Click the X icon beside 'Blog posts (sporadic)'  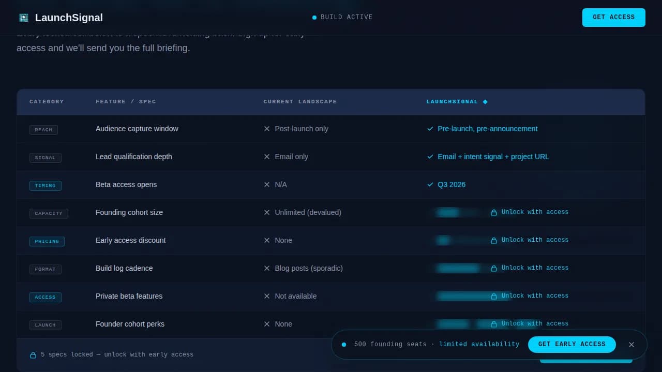pos(267,268)
